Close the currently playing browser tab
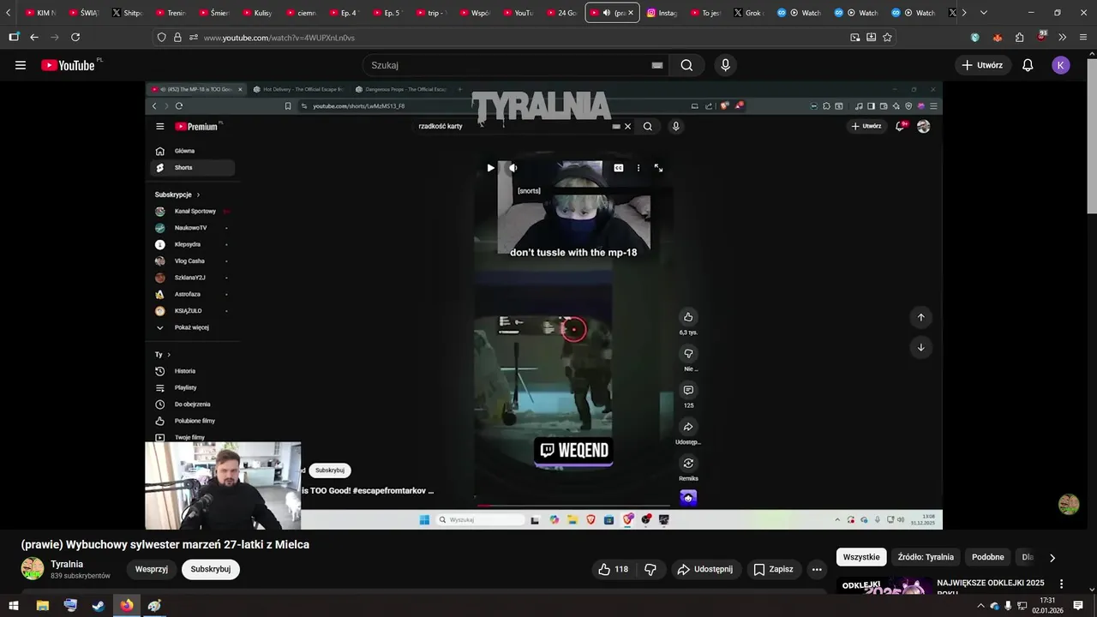The width and height of the screenshot is (1097, 617). point(631,13)
